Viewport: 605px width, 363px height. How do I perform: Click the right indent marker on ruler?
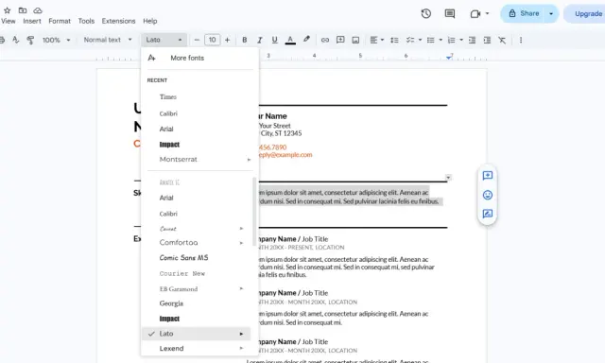click(x=449, y=57)
